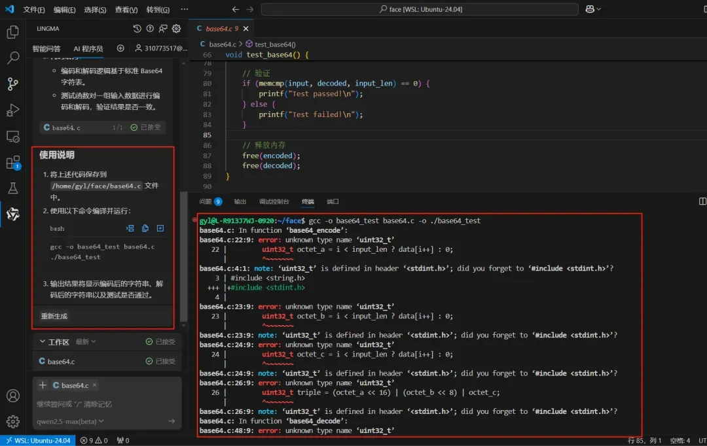Click the 重新生成 regenerate button
707x446 pixels.
coord(54,316)
